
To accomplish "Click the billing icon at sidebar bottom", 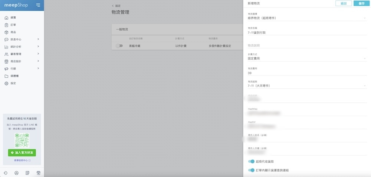I will pos(27,173).
